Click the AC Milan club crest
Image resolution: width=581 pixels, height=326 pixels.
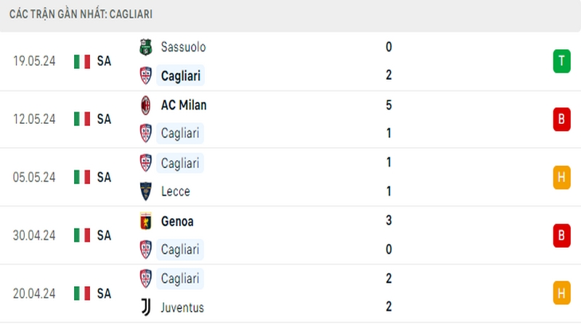(x=146, y=105)
